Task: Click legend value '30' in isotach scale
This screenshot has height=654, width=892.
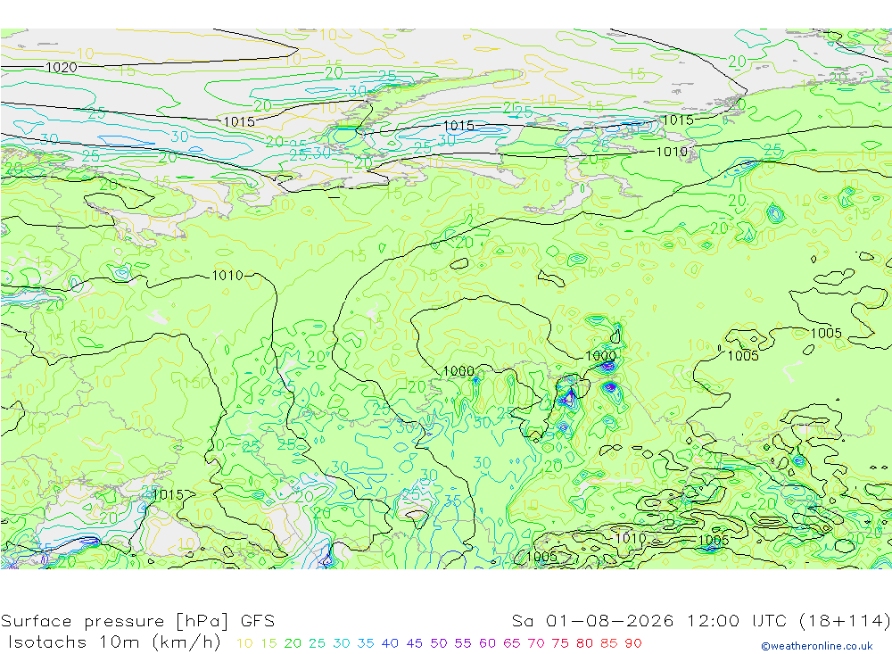Action: tap(342, 643)
